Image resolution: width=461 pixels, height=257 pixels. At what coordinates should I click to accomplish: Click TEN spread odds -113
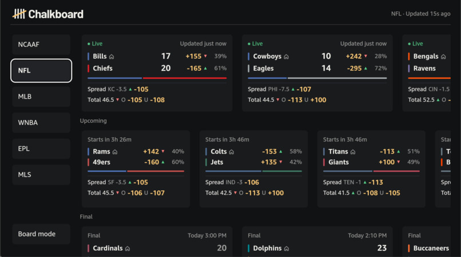pos(376,182)
